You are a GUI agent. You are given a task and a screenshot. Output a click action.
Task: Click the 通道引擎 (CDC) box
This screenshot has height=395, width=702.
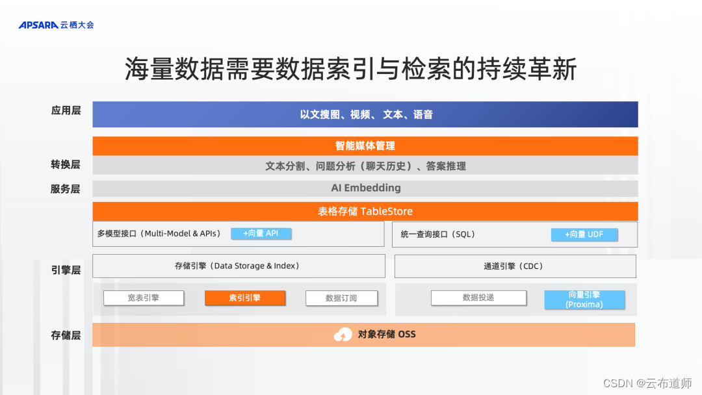pos(515,266)
